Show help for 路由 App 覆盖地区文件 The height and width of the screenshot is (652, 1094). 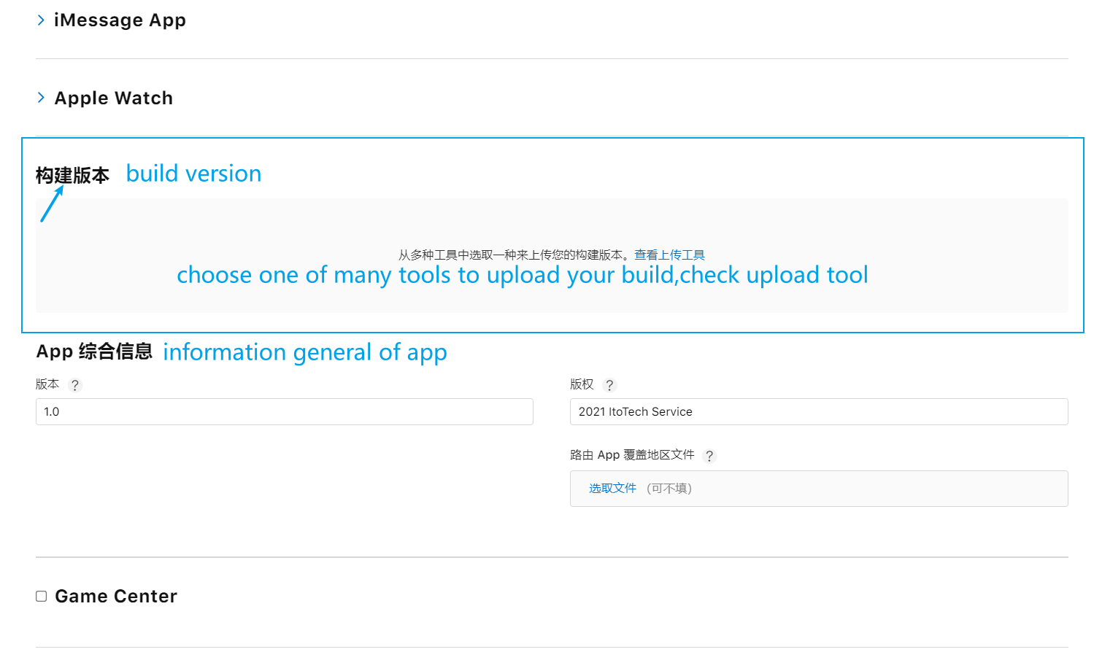pos(709,456)
